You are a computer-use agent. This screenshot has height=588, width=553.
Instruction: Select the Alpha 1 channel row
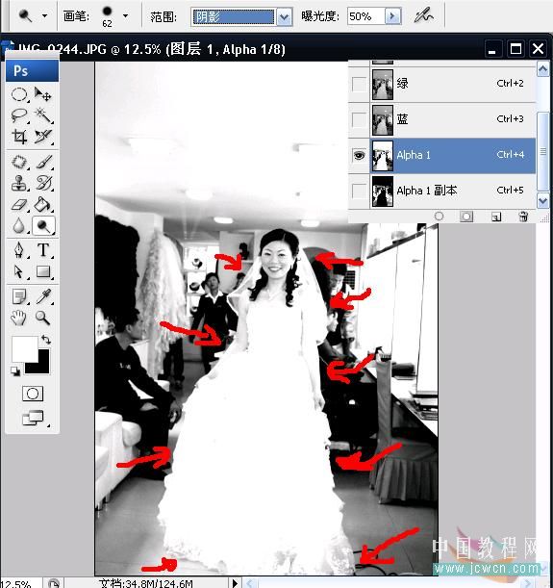tap(442, 155)
